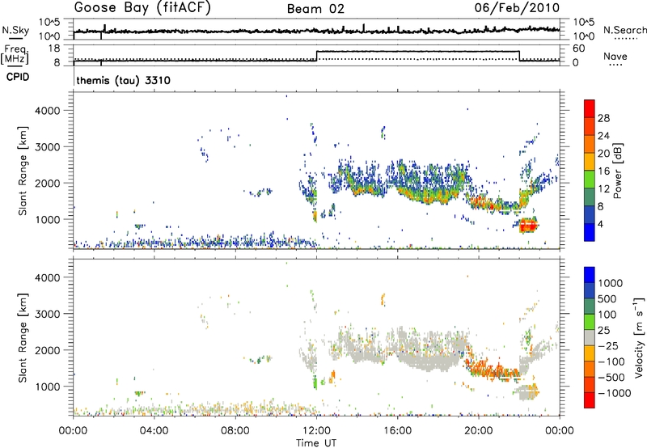Click the 16:00 time tick label

pyautogui.click(x=397, y=431)
